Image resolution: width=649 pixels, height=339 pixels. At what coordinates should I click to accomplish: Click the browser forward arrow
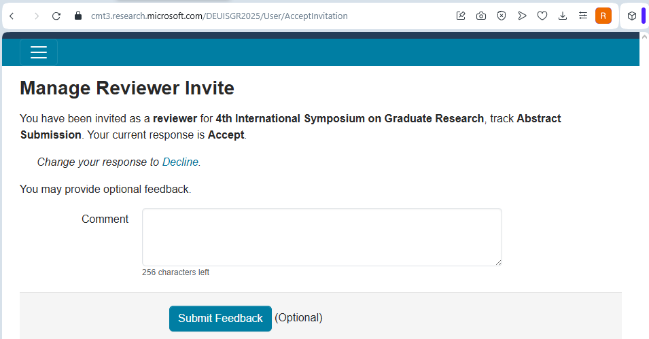36,16
